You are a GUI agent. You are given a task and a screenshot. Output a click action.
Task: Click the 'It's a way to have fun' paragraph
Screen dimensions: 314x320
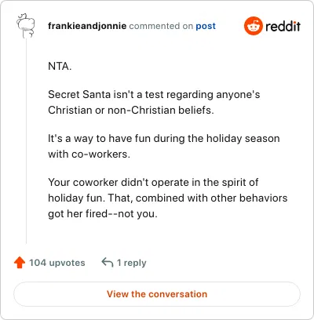click(x=164, y=146)
